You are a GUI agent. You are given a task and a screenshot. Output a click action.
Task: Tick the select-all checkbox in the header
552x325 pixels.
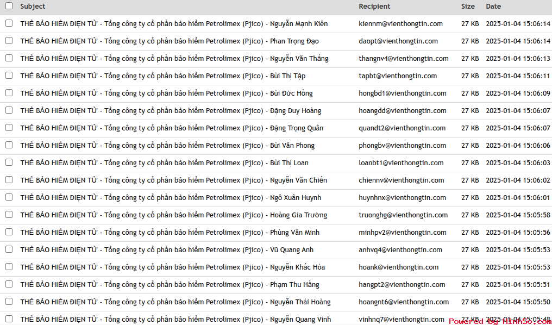point(9,5)
